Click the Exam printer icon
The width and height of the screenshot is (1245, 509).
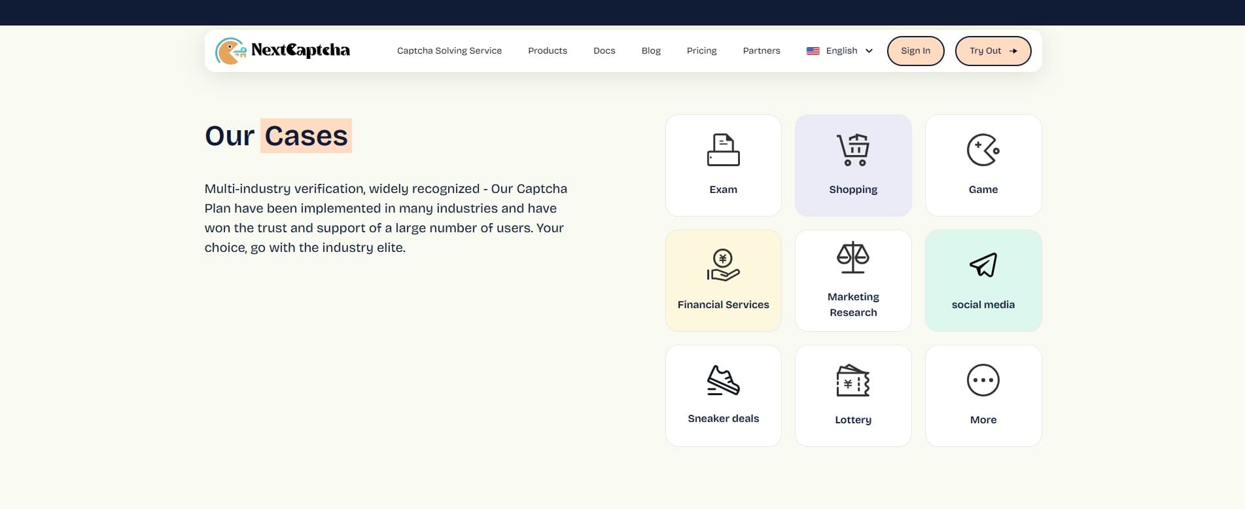pyautogui.click(x=723, y=150)
